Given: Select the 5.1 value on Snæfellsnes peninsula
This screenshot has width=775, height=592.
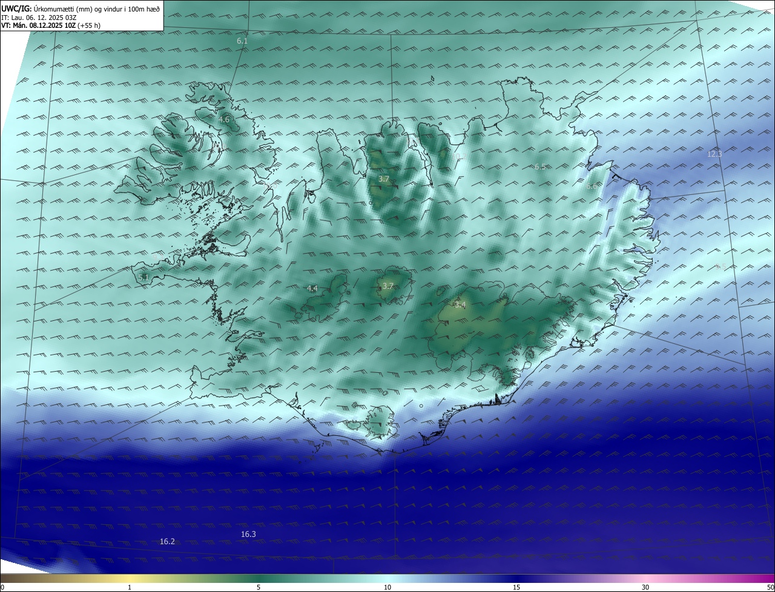Looking at the screenshot, I should click(143, 278).
